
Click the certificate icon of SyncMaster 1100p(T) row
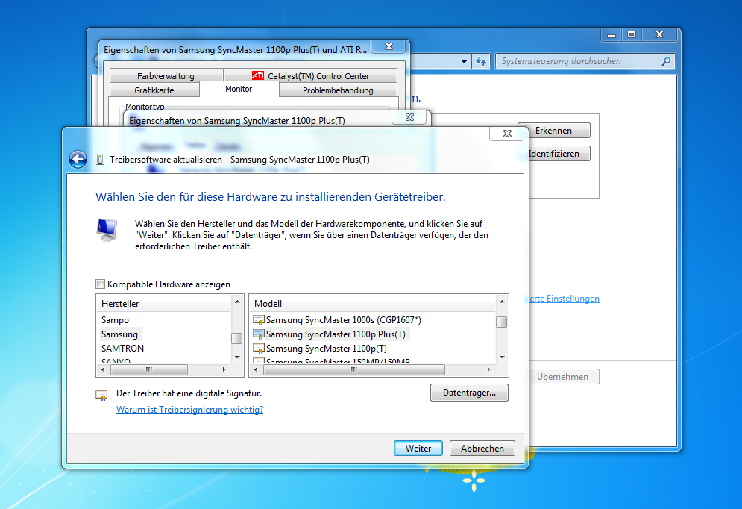[258, 349]
